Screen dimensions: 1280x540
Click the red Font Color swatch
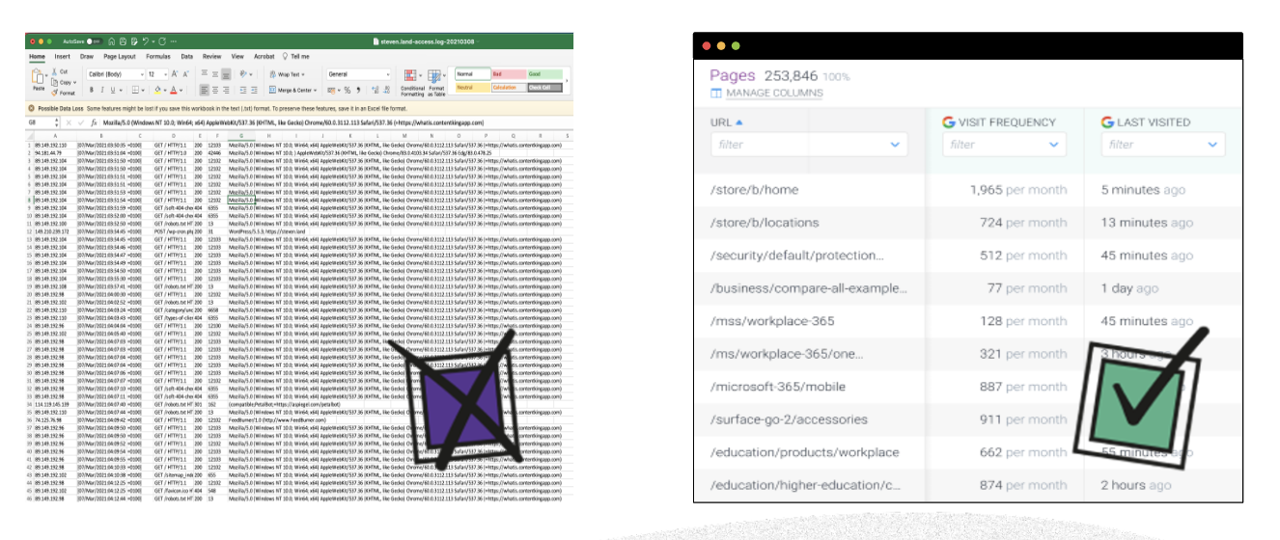(x=174, y=90)
